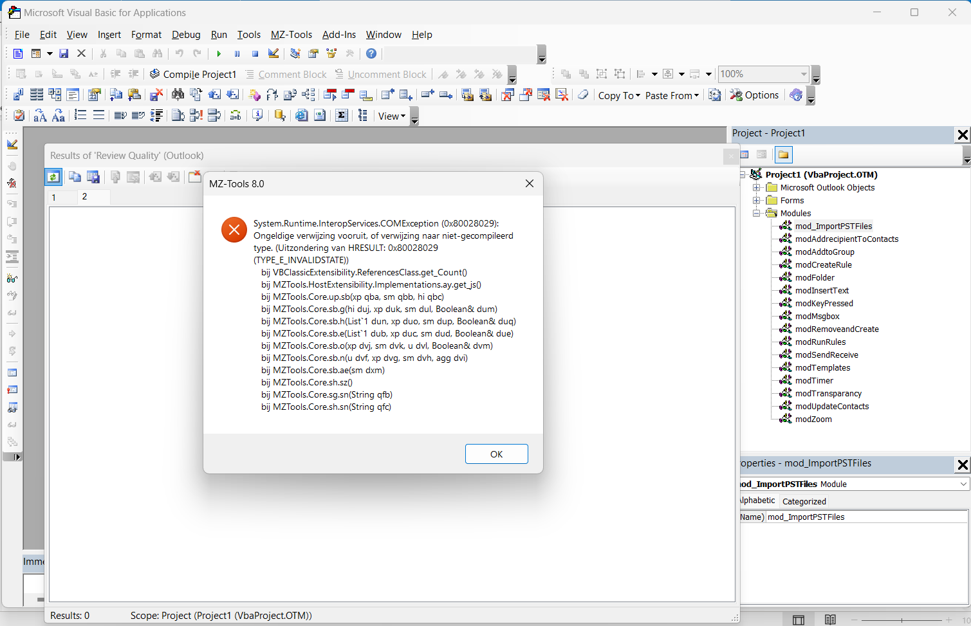Click the Locals Window icon in Debug toolbar
The image size is (971, 626).
point(12,373)
